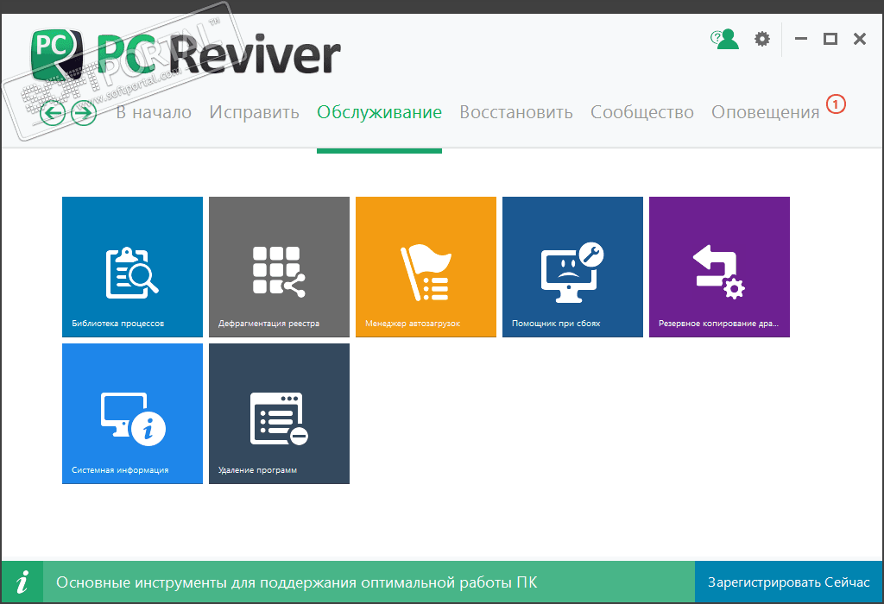Launch the Удаление программ tile
The width and height of the screenshot is (884, 604).
[x=279, y=413]
